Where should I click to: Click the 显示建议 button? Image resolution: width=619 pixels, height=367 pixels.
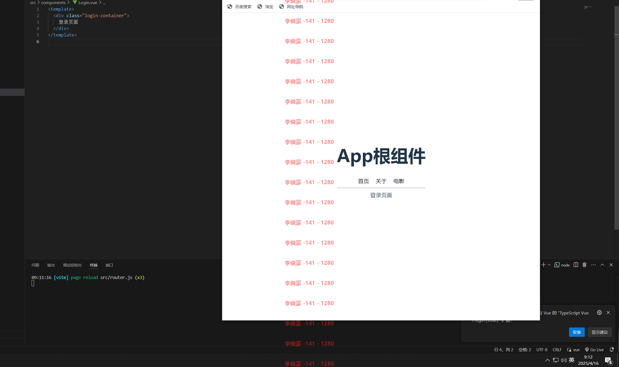click(600, 332)
